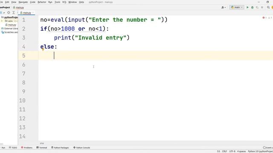
Task: Open the Run menu
Action: (50, 2)
